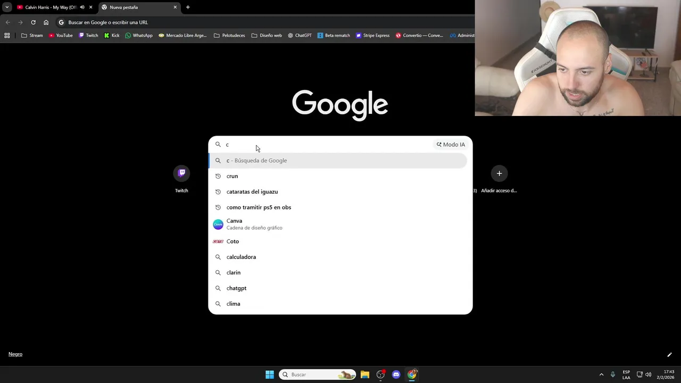Open the tab search dropdown arrow
Image resolution: width=681 pixels, height=383 pixels.
[7, 7]
